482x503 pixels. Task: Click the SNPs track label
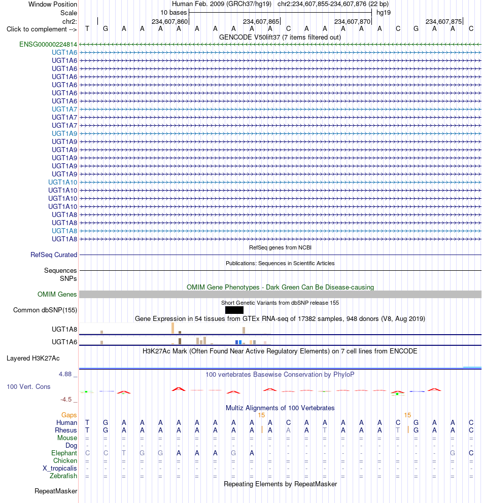(68, 278)
